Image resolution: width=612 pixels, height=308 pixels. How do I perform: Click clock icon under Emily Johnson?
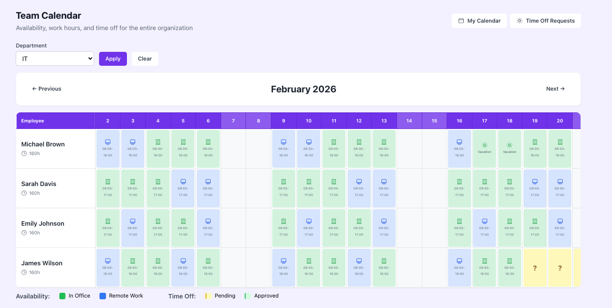point(24,233)
